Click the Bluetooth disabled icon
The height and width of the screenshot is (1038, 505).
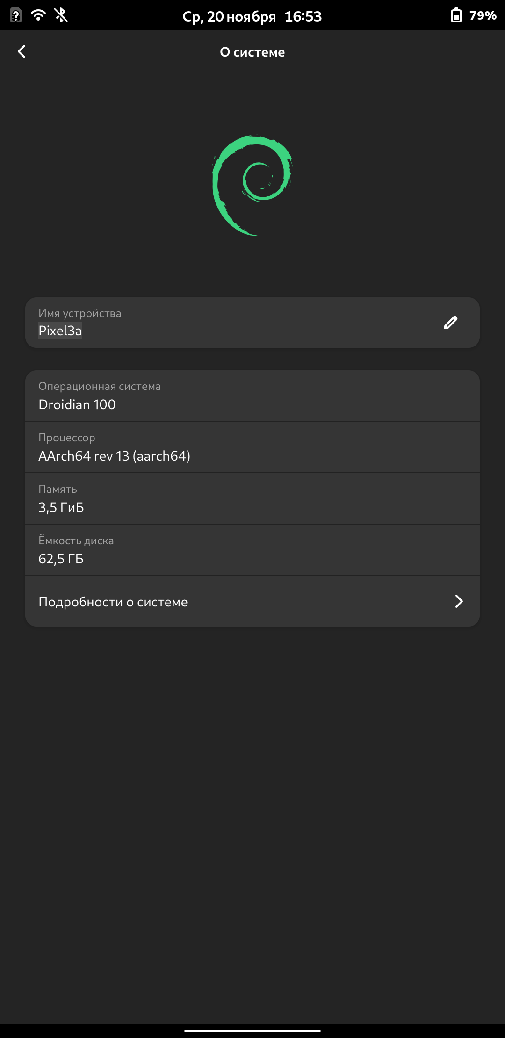(61, 15)
